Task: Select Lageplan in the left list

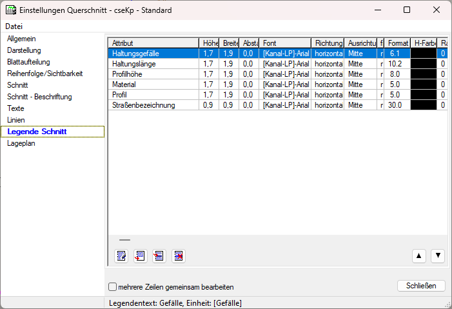Action: click(21, 143)
